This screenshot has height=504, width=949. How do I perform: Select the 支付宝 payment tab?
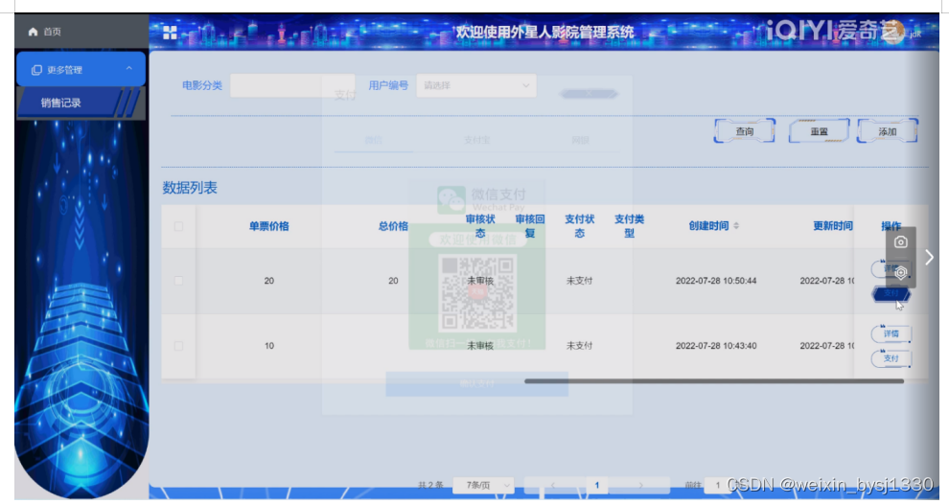click(477, 140)
